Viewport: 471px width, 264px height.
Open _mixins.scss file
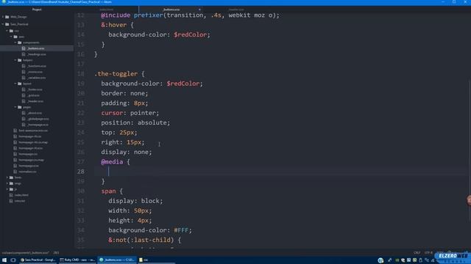35,72
